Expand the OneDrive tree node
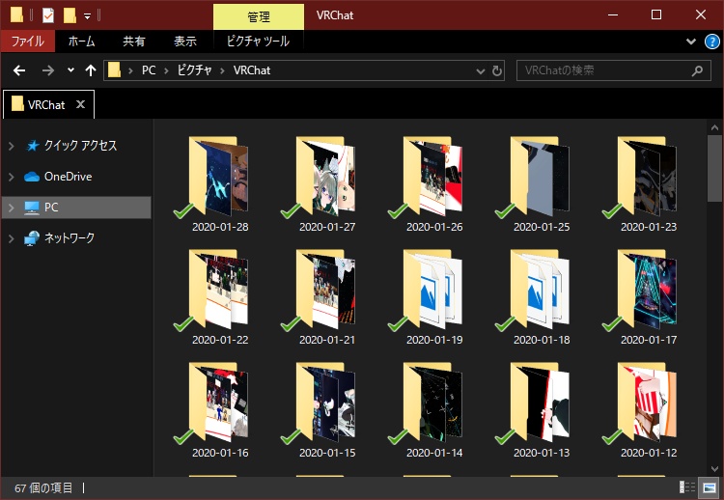The image size is (724, 500). tap(11, 177)
